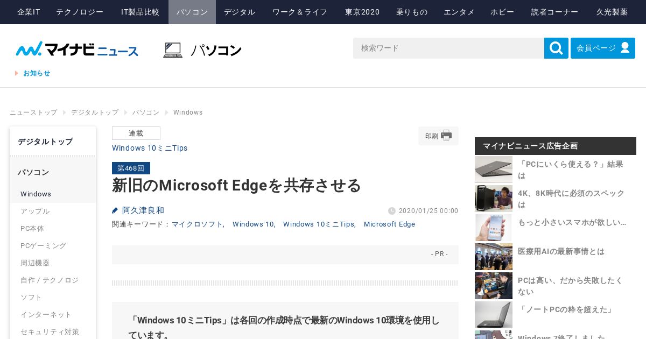This screenshot has height=339, width=646.
Task: Open もっと小さいスマホが欲しい article link
Action: point(572,222)
